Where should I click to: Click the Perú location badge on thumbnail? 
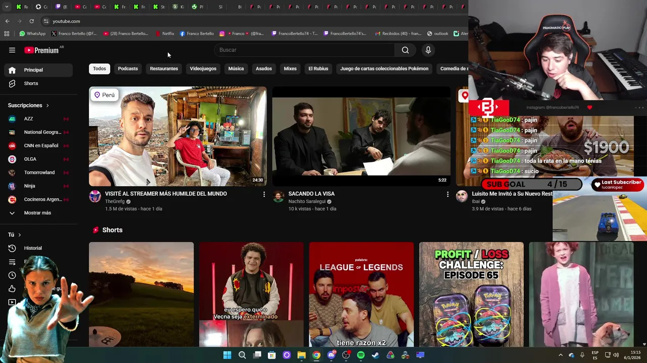(104, 95)
